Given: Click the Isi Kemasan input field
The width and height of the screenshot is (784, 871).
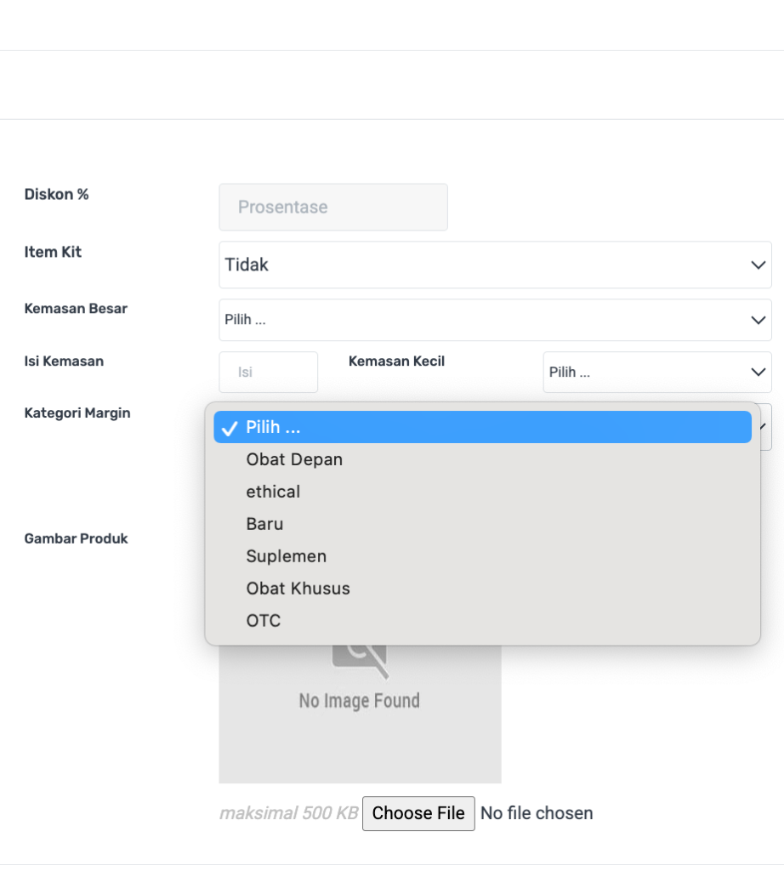Looking at the screenshot, I should click(268, 372).
